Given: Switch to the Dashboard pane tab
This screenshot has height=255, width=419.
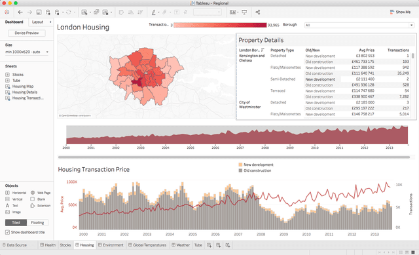Looking at the screenshot, I should 14,22.
